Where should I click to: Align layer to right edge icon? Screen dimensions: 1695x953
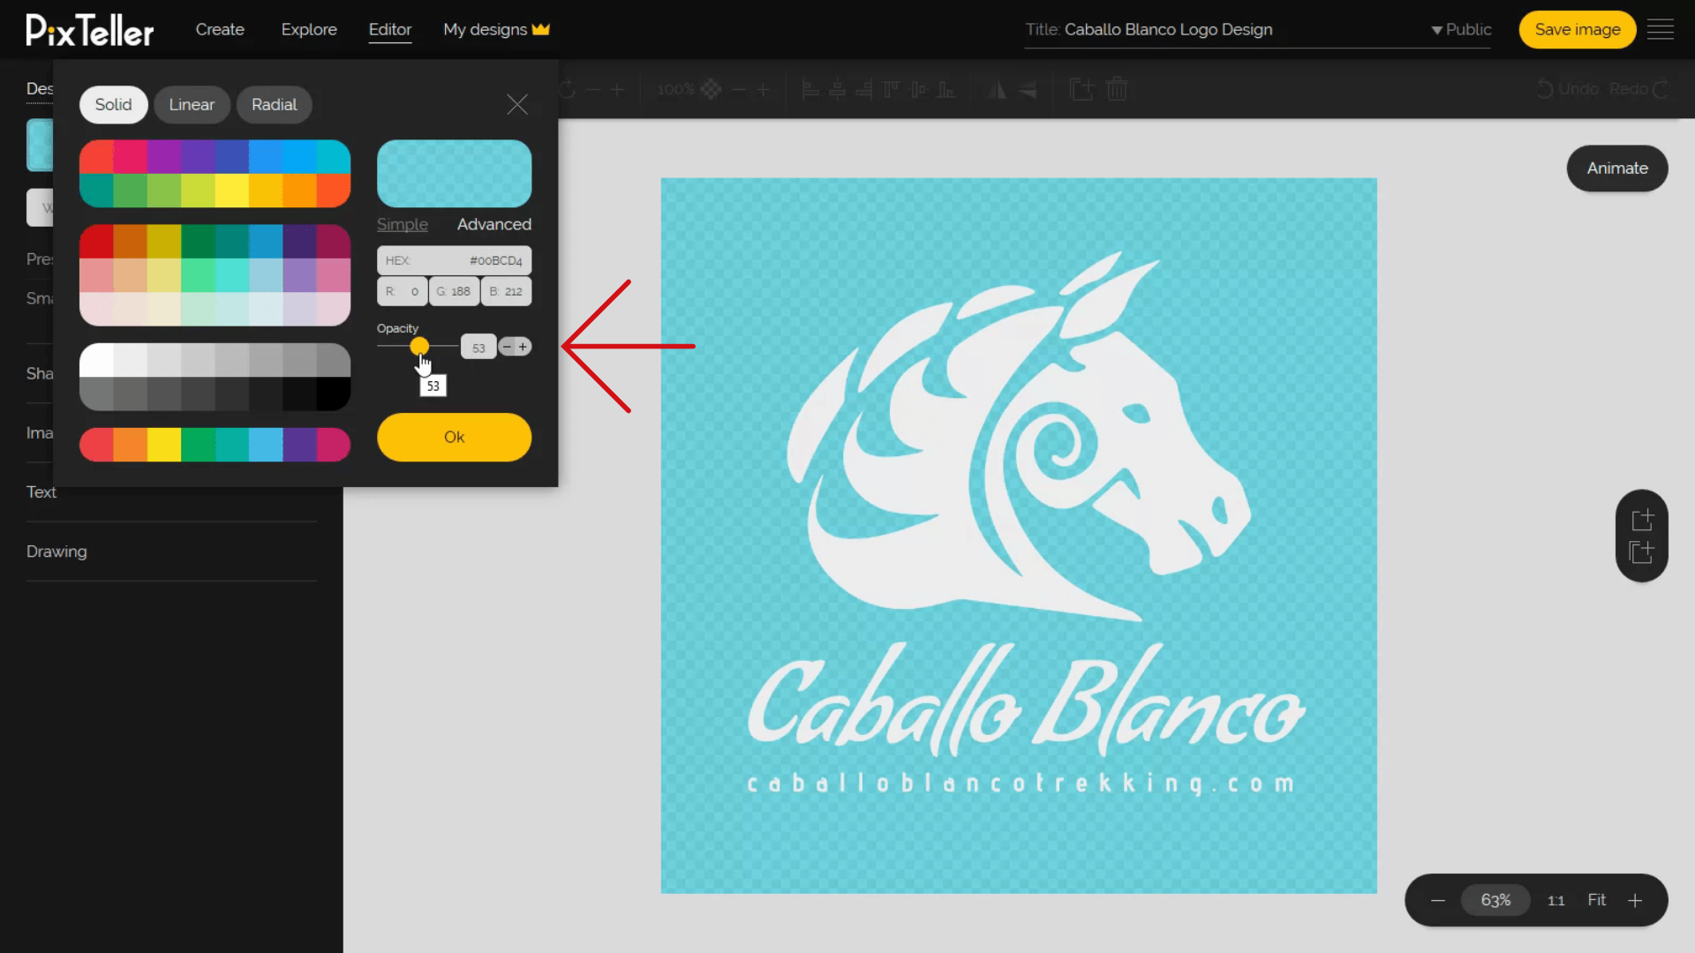tap(864, 89)
